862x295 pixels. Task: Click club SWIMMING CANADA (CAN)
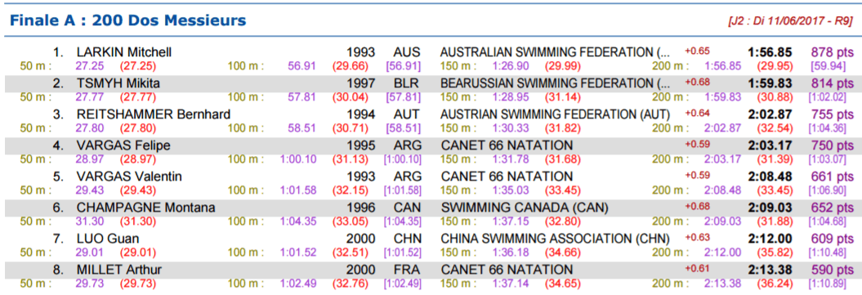525,208
